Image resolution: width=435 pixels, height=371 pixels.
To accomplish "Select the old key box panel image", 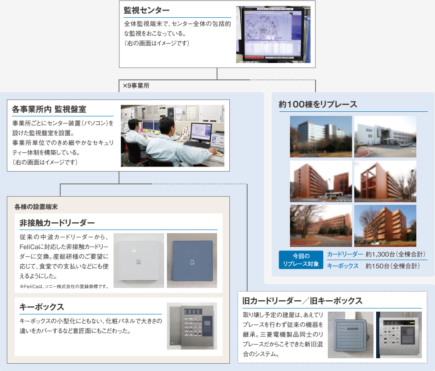I will coord(399,335).
